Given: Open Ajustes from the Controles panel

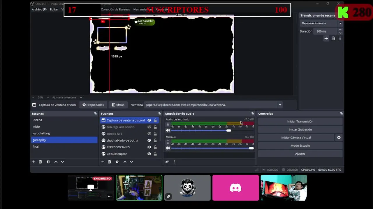Looking at the screenshot, I should (300, 154).
